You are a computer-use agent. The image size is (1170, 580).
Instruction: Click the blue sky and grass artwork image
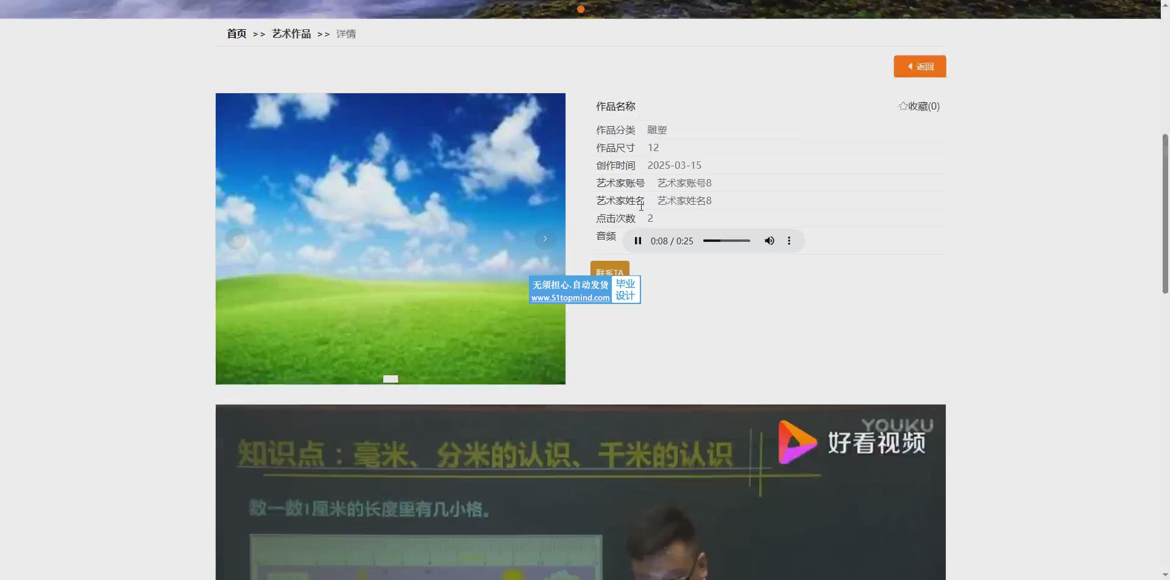(x=390, y=183)
